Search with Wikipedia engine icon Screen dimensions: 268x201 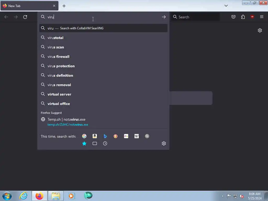pos(137,136)
